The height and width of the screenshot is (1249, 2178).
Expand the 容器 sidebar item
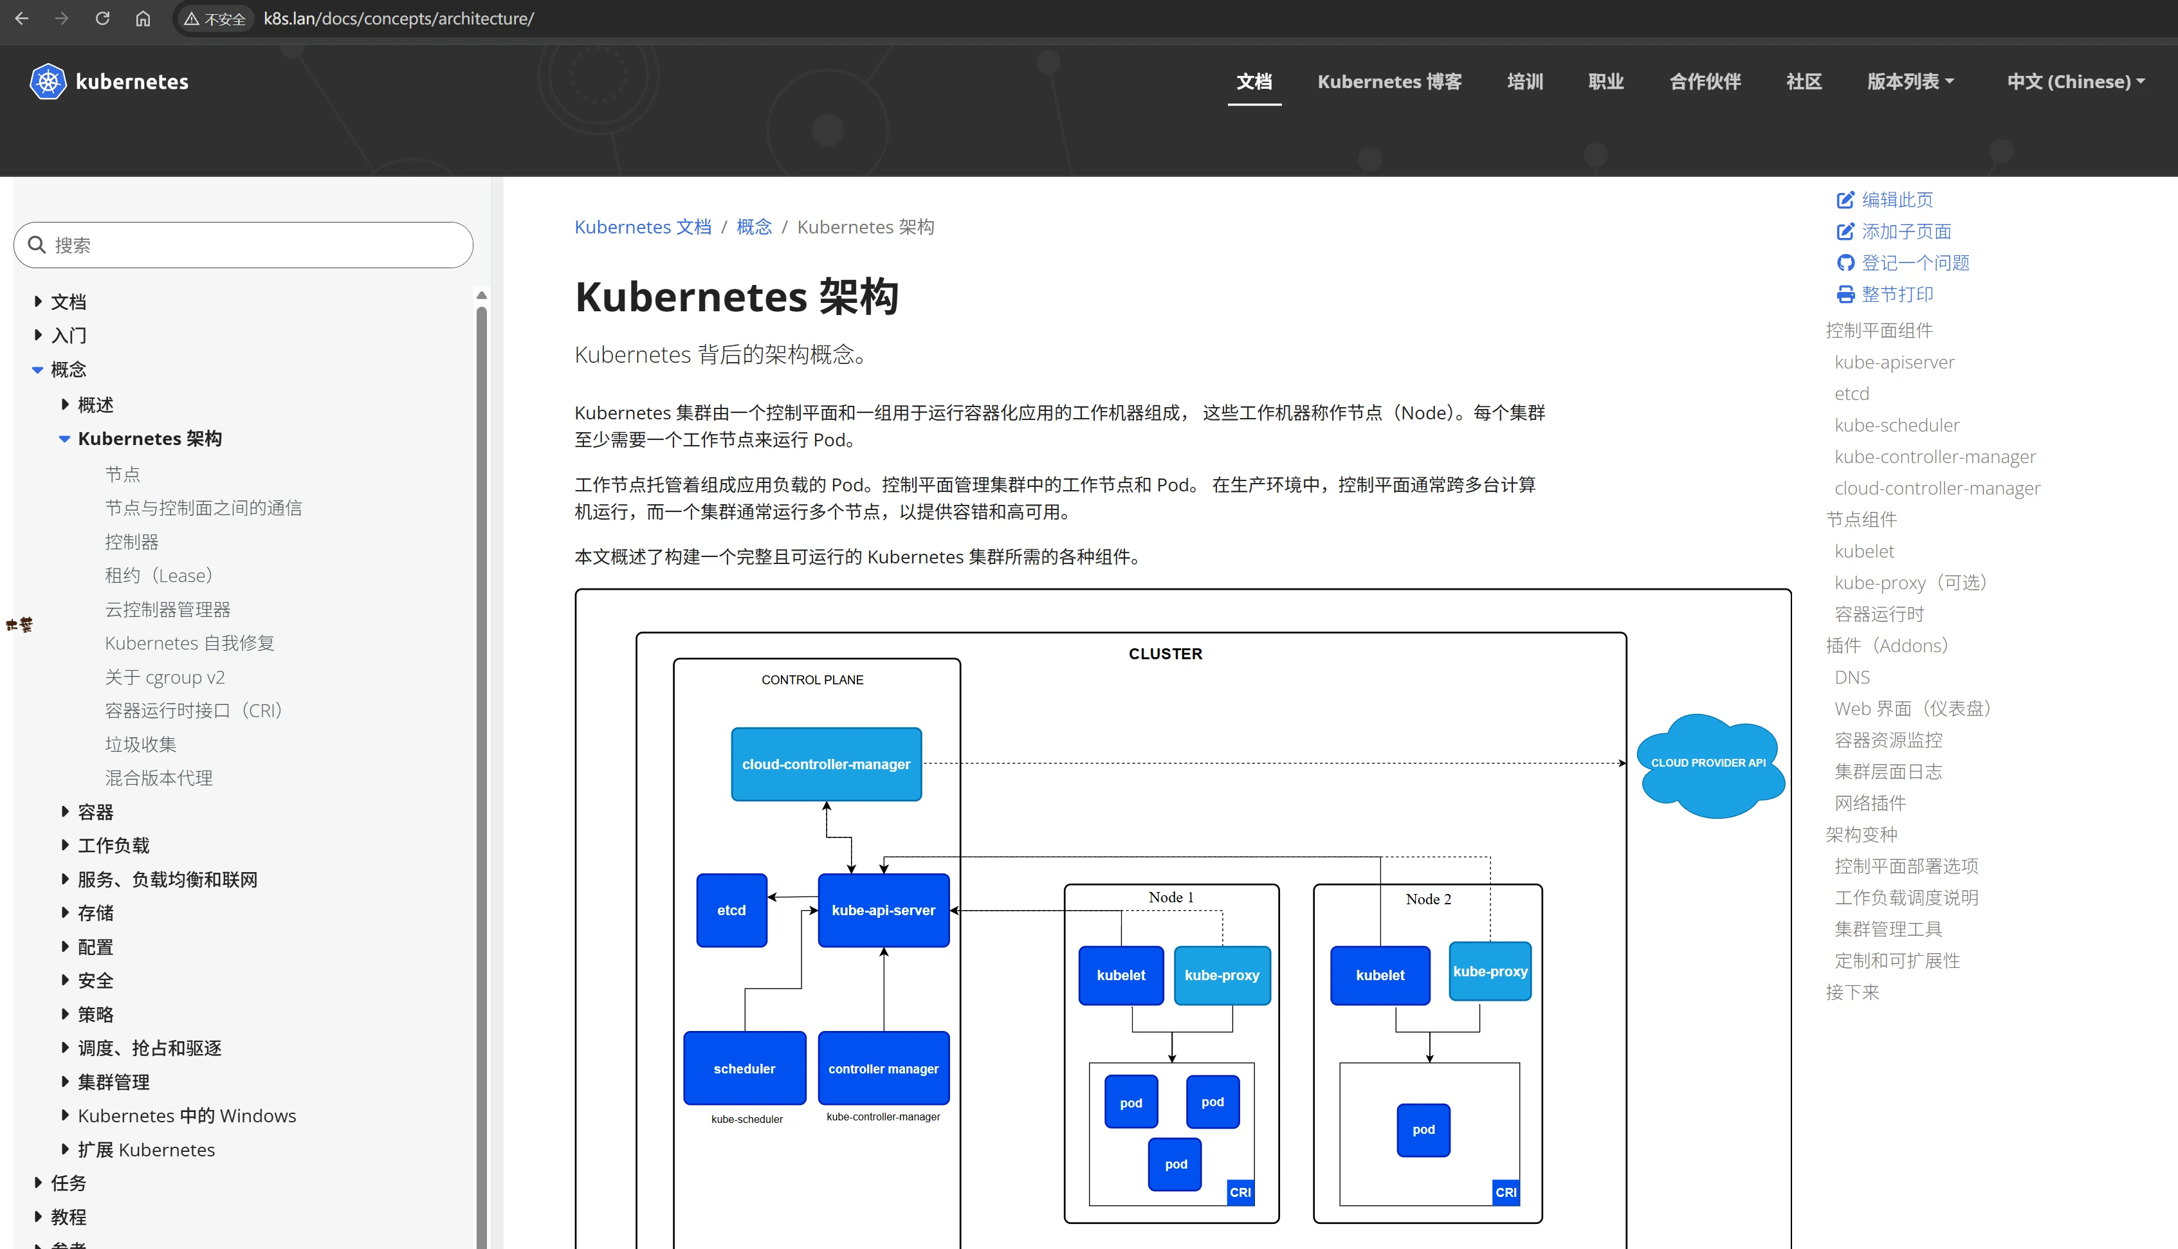tap(64, 810)
